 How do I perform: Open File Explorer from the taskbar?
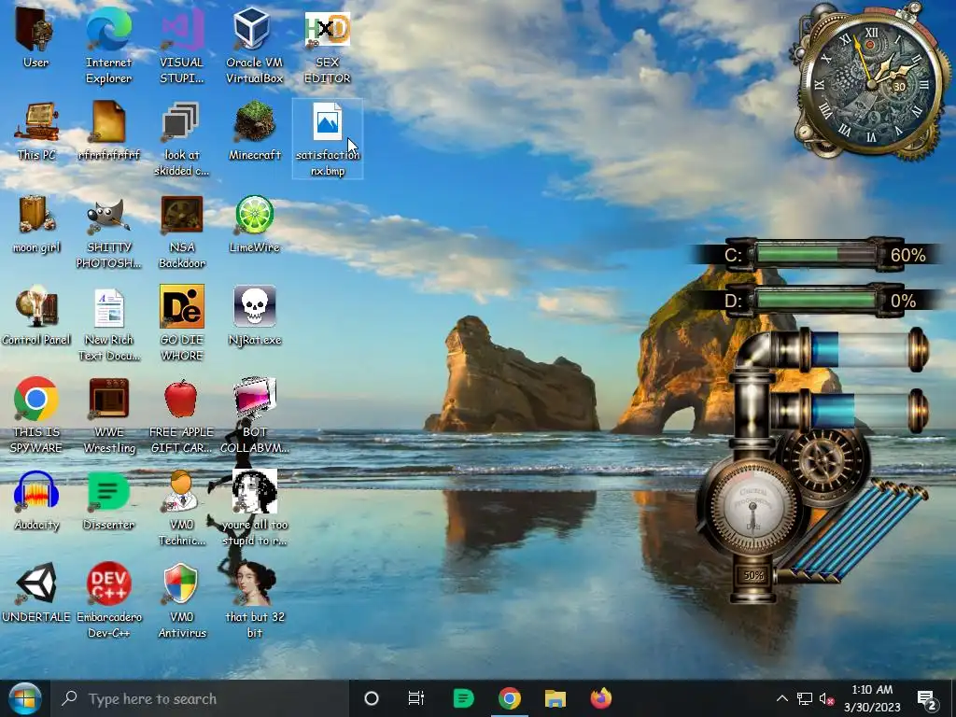click(x=555, y=698)
